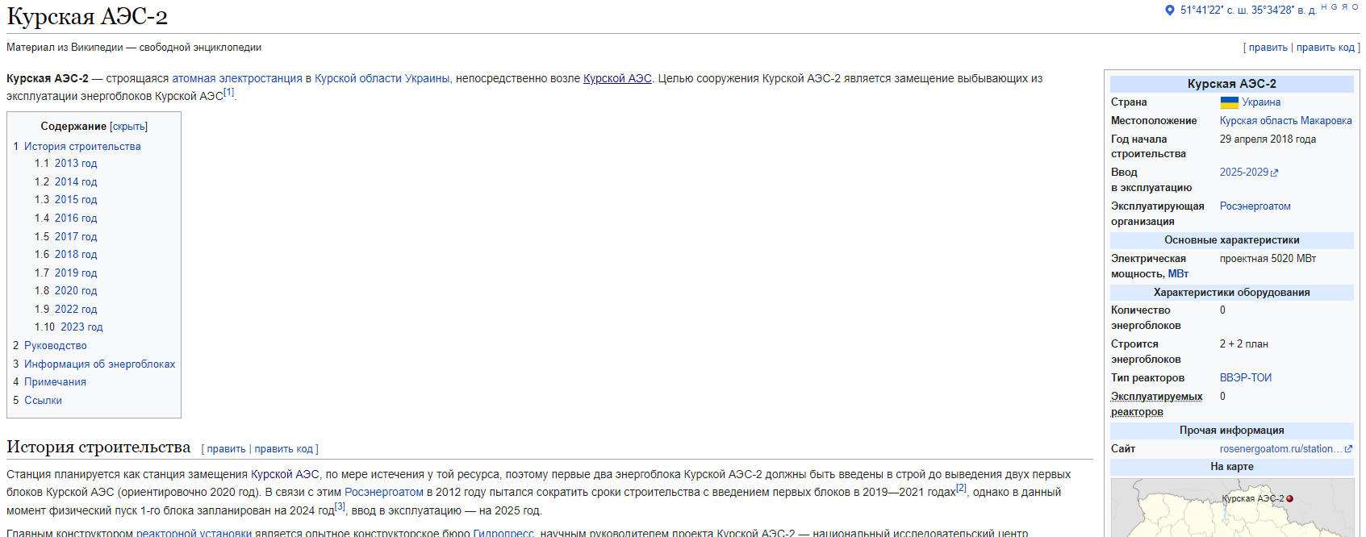Click the H map service link
This screenshot has height=537, width=1366.
1324,6
